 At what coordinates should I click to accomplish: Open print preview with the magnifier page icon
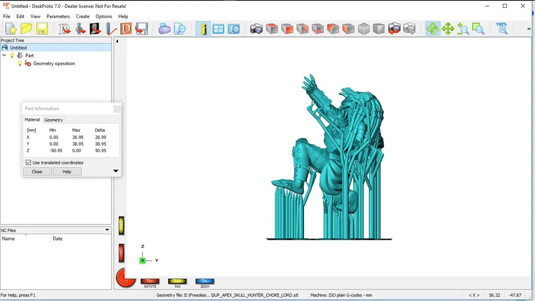click(x=180, y=29)
